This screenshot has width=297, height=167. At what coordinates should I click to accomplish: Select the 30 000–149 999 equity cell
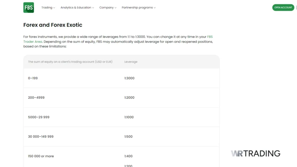pos(41,137)
